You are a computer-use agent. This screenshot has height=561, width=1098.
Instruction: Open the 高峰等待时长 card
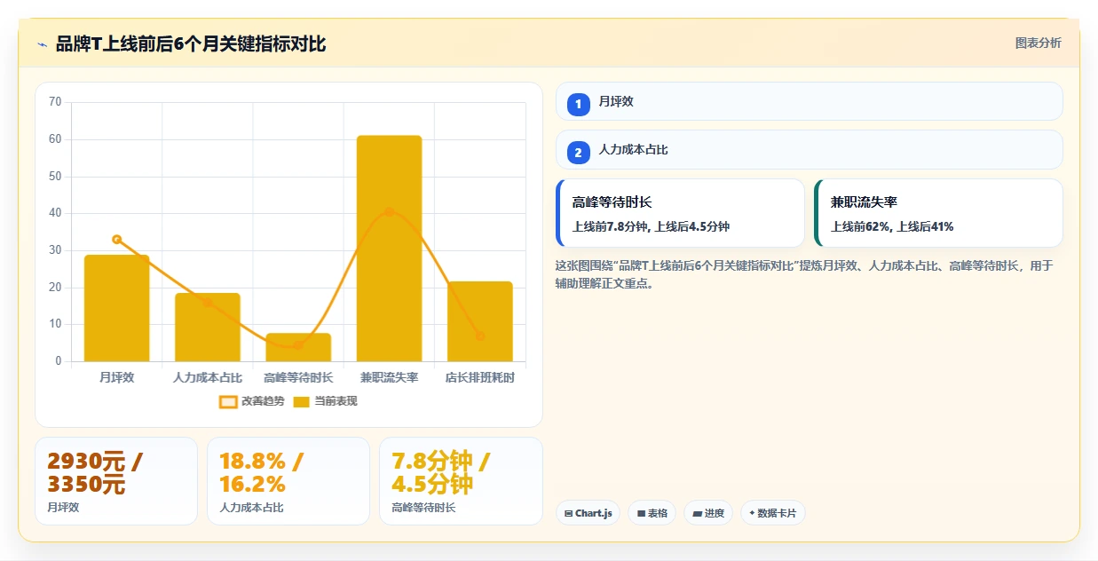pos(680,213)
